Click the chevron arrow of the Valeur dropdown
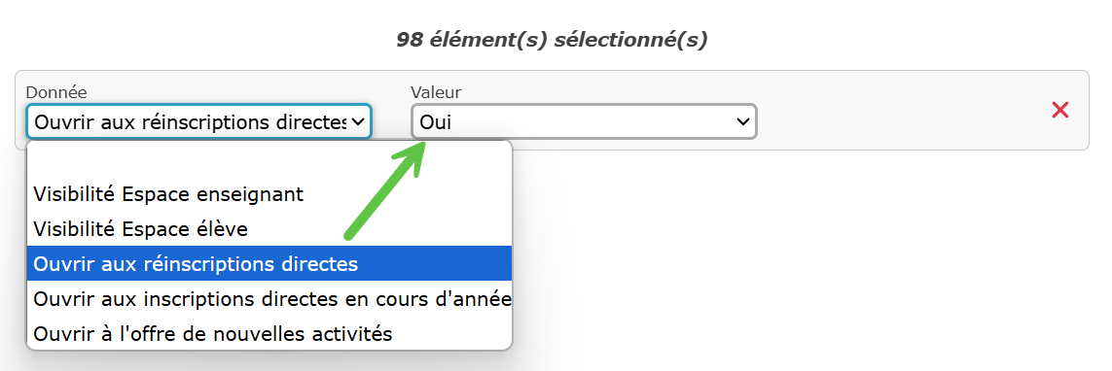This screenshot has width=1112, height=371. tap(742, 121)
